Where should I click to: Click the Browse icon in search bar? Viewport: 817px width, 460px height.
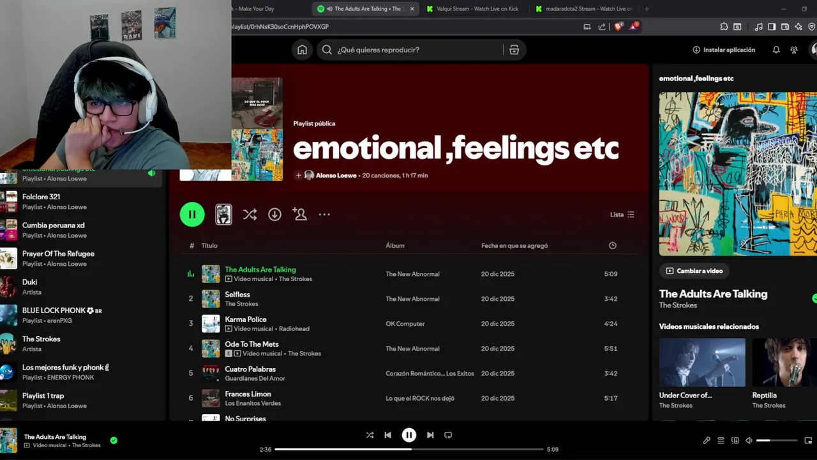tap(514, 50)
